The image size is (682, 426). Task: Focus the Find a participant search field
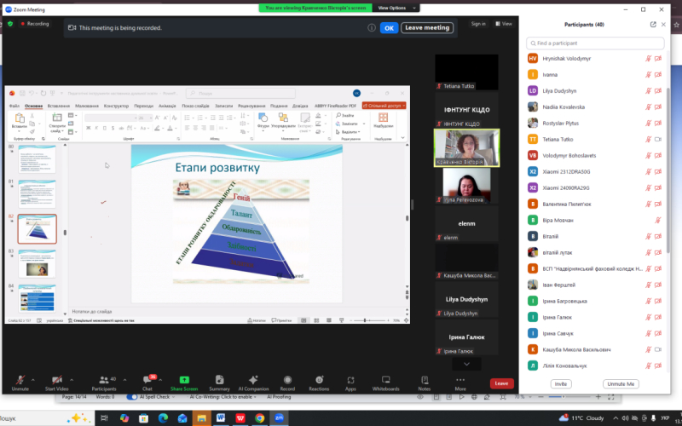pyautogui.click(x=595, y=43)
